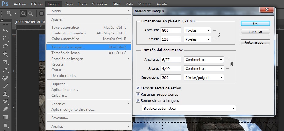Select the Eyedropper tool
The width and height of the screenshot is (284, 131).
(x=5, y=70)
